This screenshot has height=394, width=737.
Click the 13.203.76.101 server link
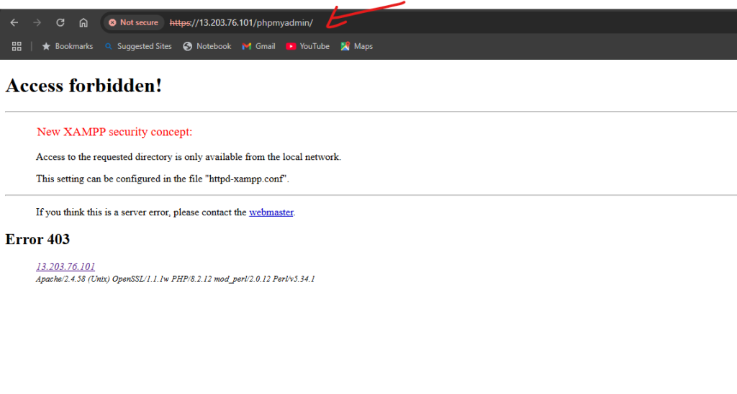[65, 267]
